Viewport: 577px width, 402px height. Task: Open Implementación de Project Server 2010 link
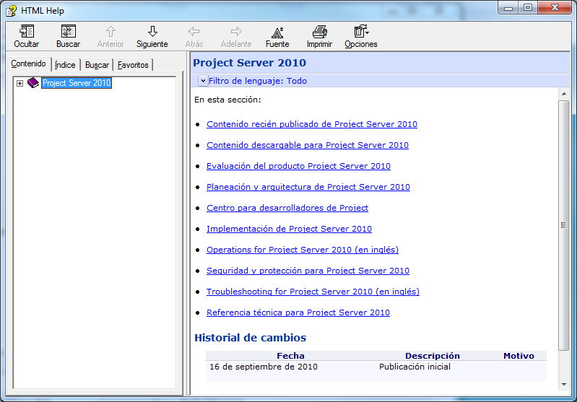tap(289, 229)
